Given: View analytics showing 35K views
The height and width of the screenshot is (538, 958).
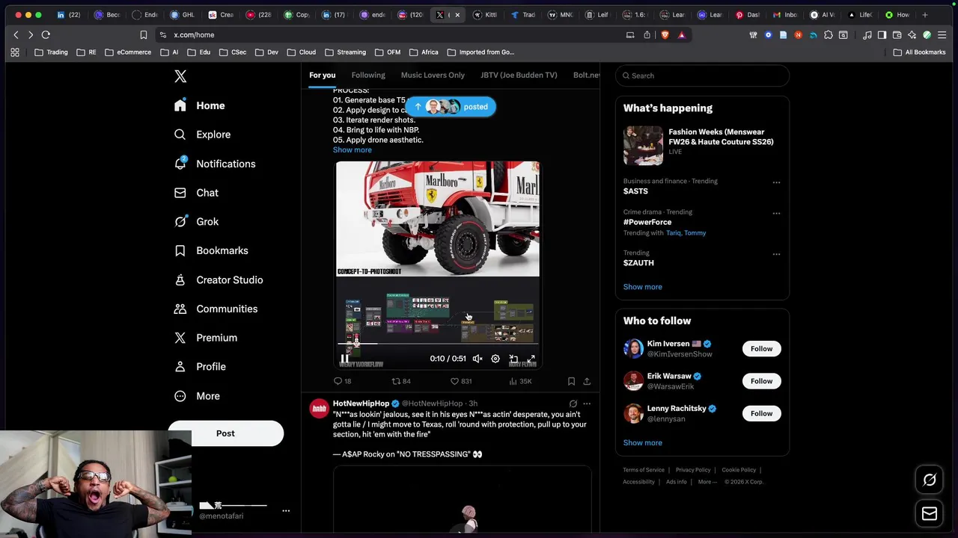Looking at the screenshot, I should pos(520,381).
